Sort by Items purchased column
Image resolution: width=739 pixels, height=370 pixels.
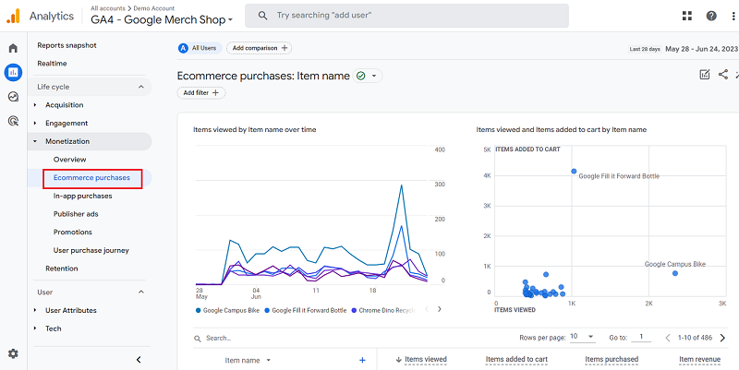612,360
